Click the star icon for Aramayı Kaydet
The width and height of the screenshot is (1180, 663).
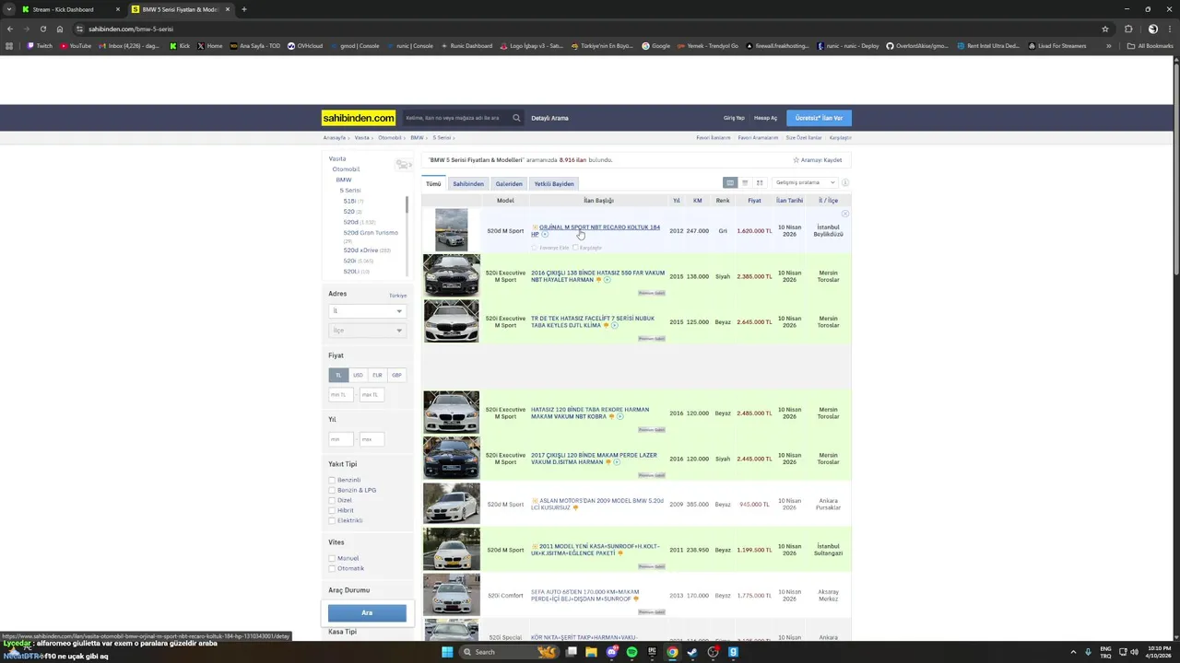point(796,160)
